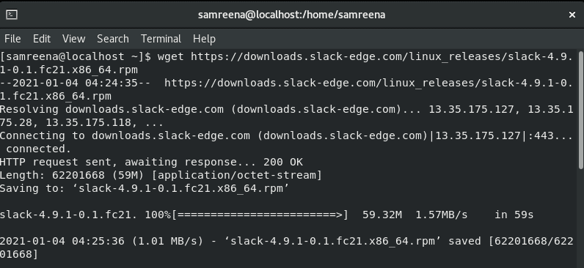Close the terminal window with X button
Screen dimensions: 584x268
pyautogui.click(x=572, y=15)
